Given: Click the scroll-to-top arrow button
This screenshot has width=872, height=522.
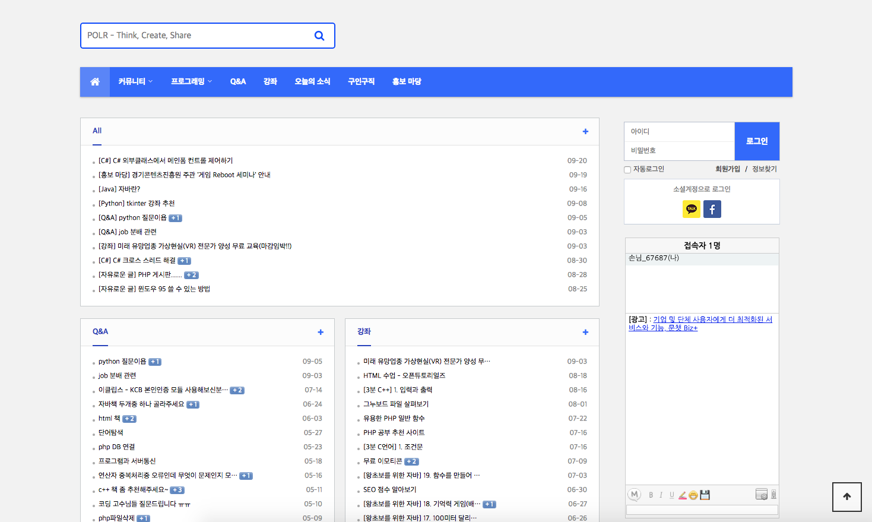Looking at the screenshot, I should [846, 496].
